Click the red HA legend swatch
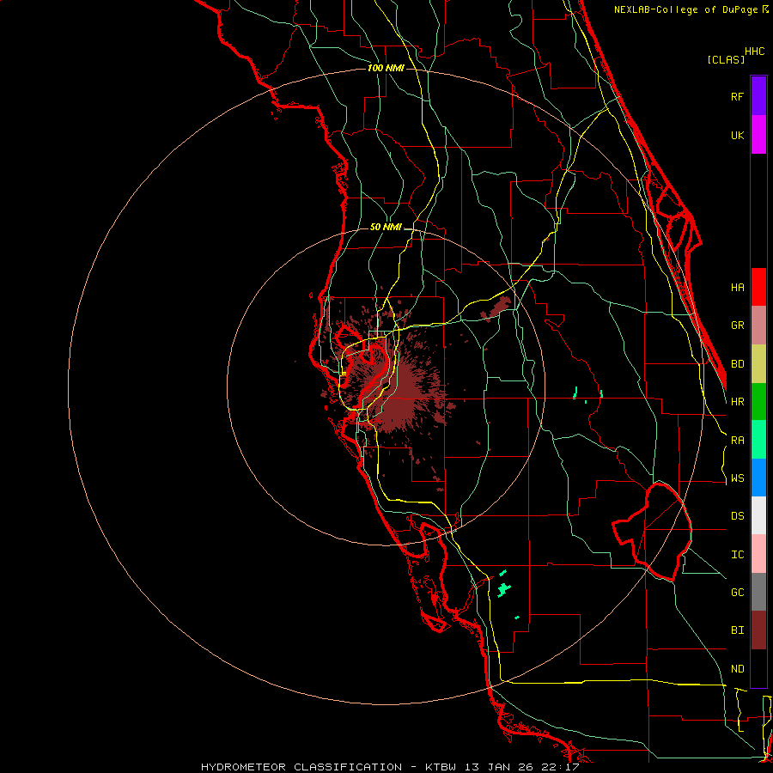Screen dimensions: 773x773 [x=758, y=287]
